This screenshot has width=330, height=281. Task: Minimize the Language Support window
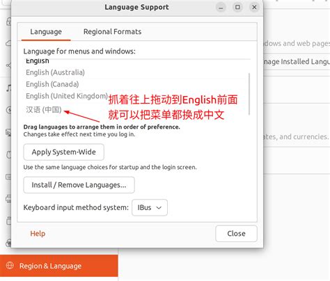(221, 8)
